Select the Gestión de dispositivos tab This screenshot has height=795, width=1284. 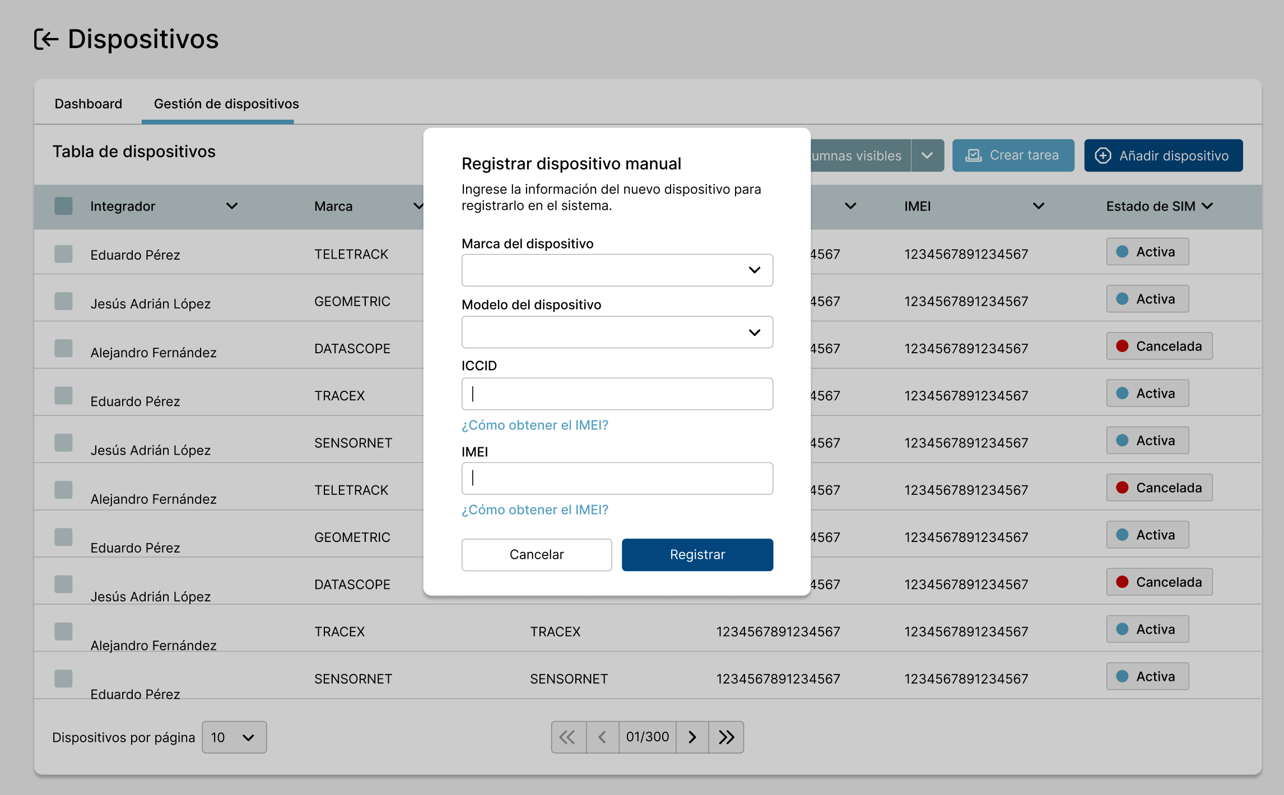[226, 104]
